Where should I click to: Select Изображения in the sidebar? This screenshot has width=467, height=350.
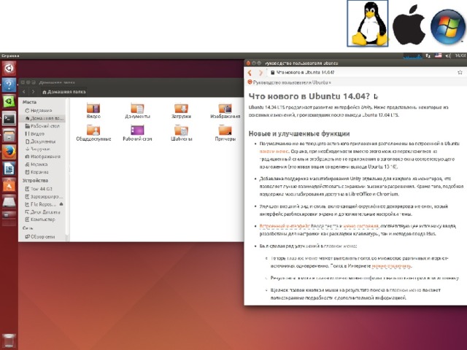(x=43, y=157)
